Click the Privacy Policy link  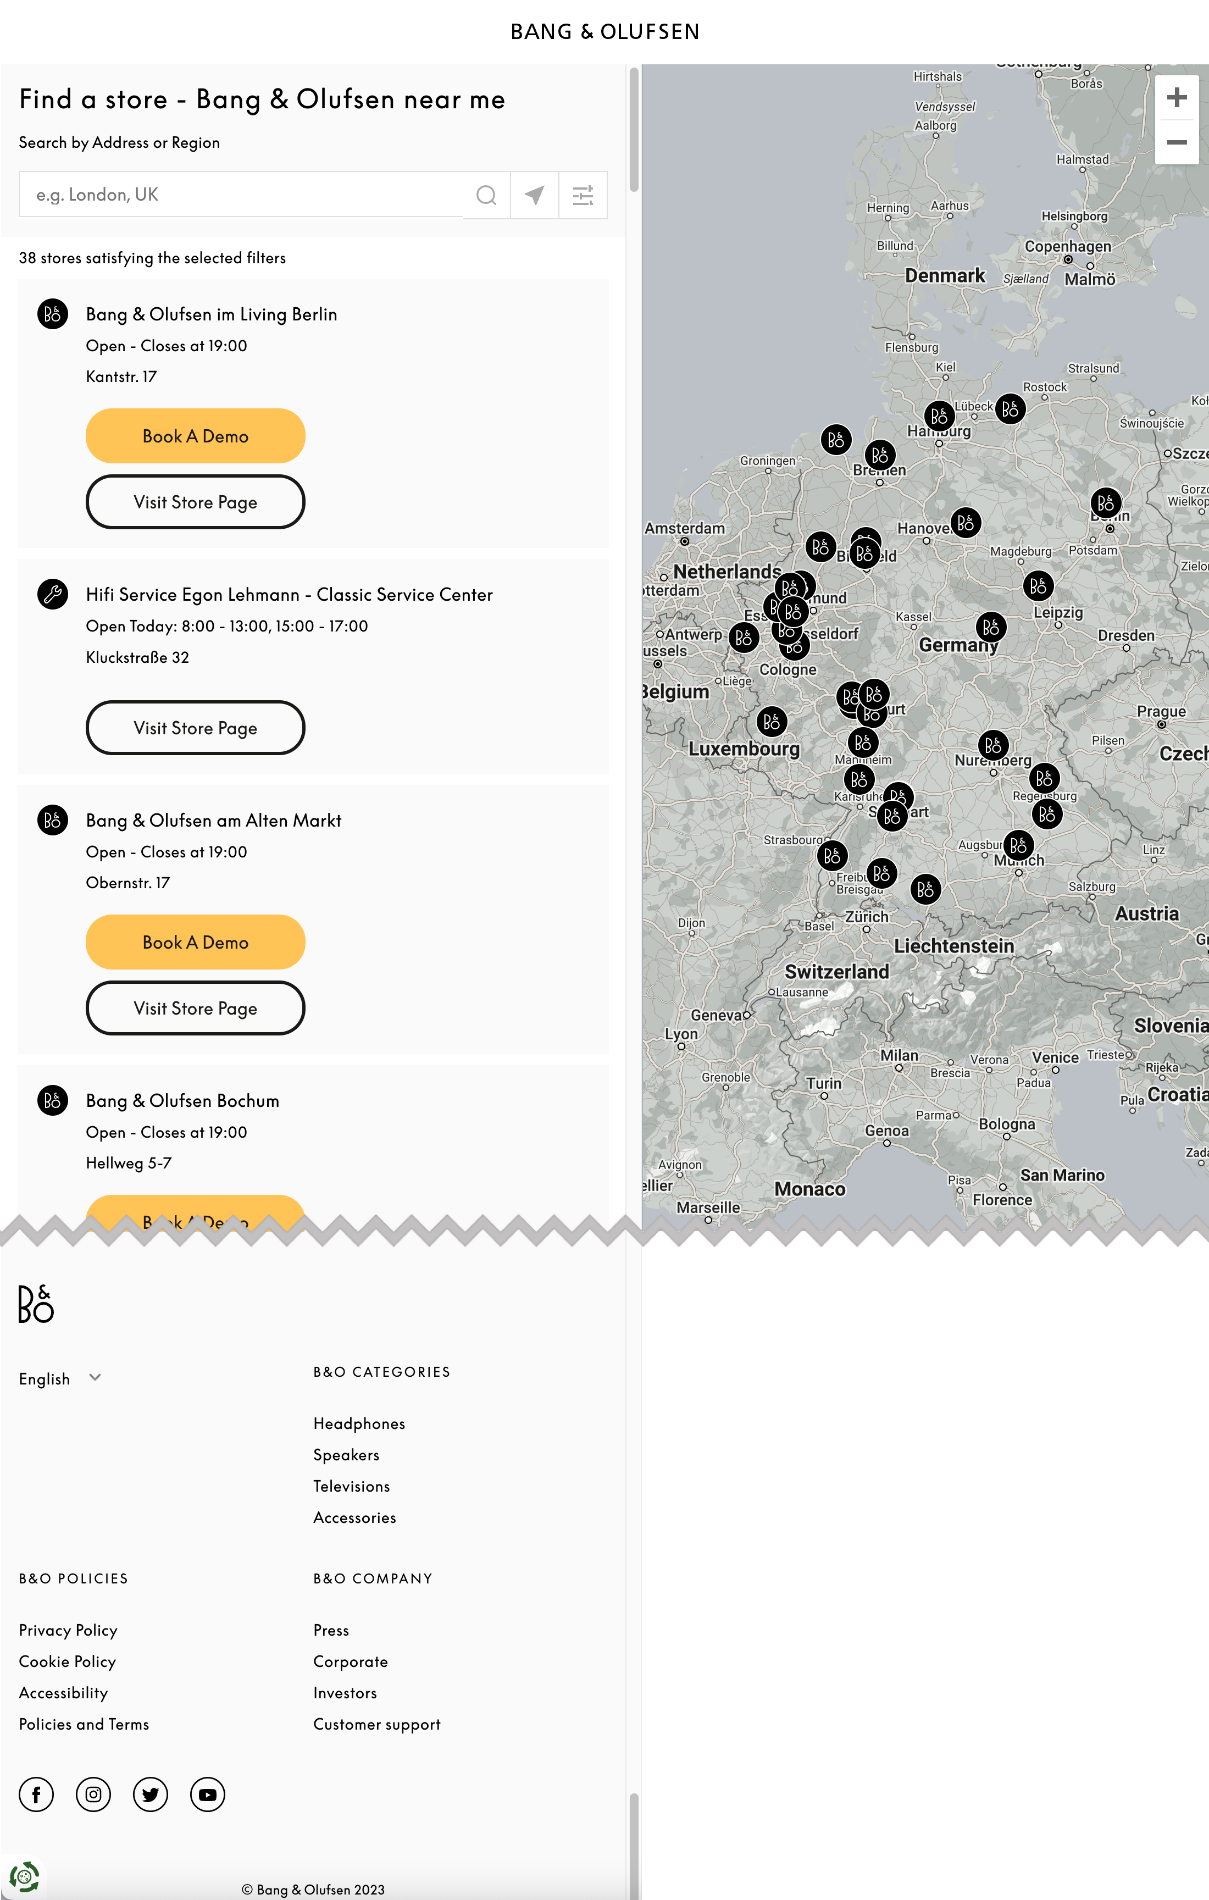[x=67, y=1630]
